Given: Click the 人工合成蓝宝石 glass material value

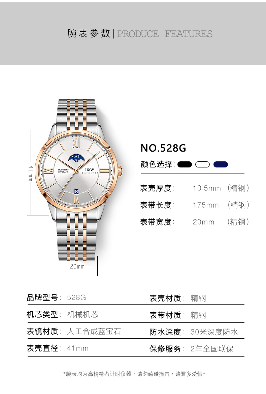Looking at the screenshot, I should [x=94, y=331].
